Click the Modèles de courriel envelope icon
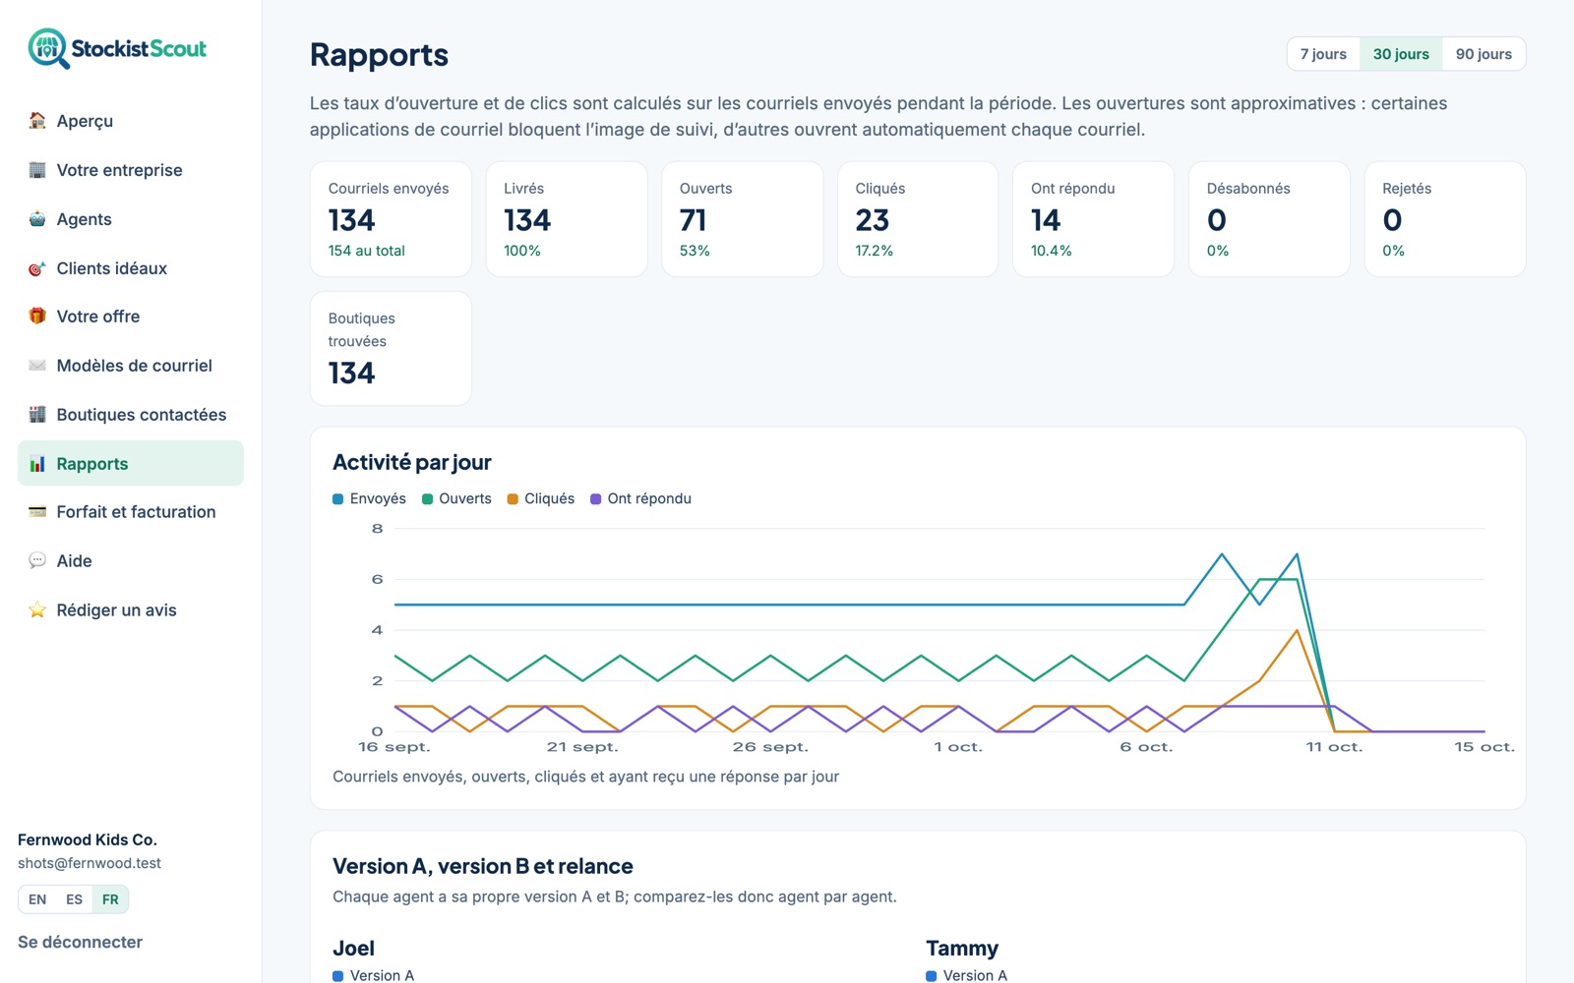Viewport: 1574px width, 983px height. [x=37, y=366]
